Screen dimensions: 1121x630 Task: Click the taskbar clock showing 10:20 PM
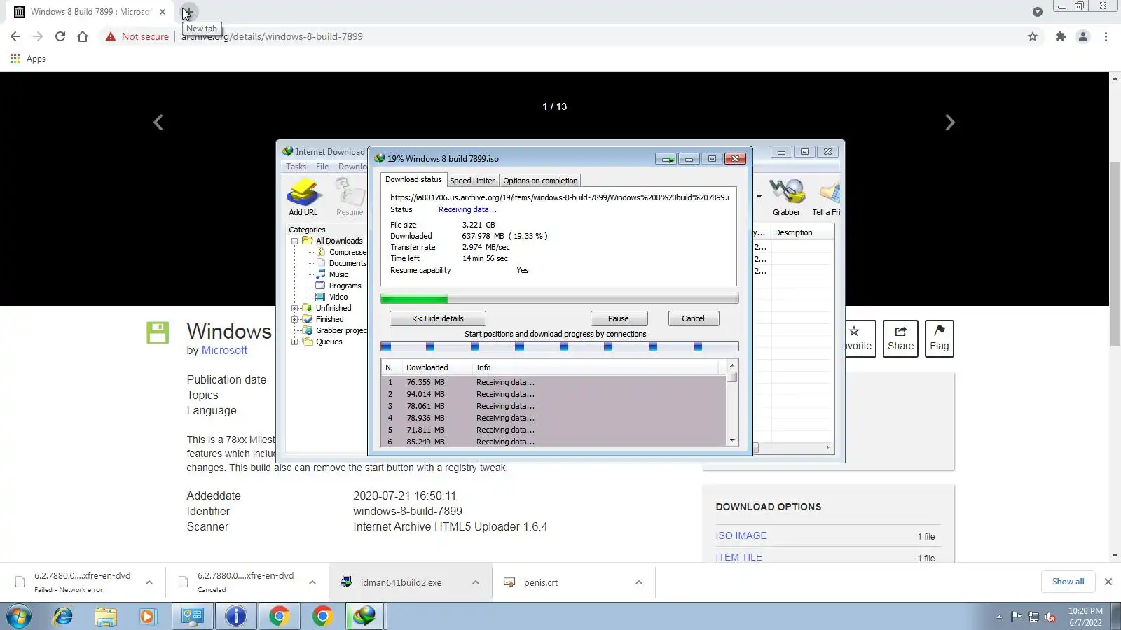point(1085,617)
